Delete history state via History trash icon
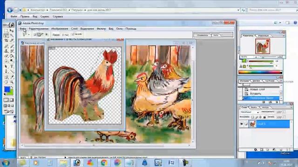 (x=277, y=102)
